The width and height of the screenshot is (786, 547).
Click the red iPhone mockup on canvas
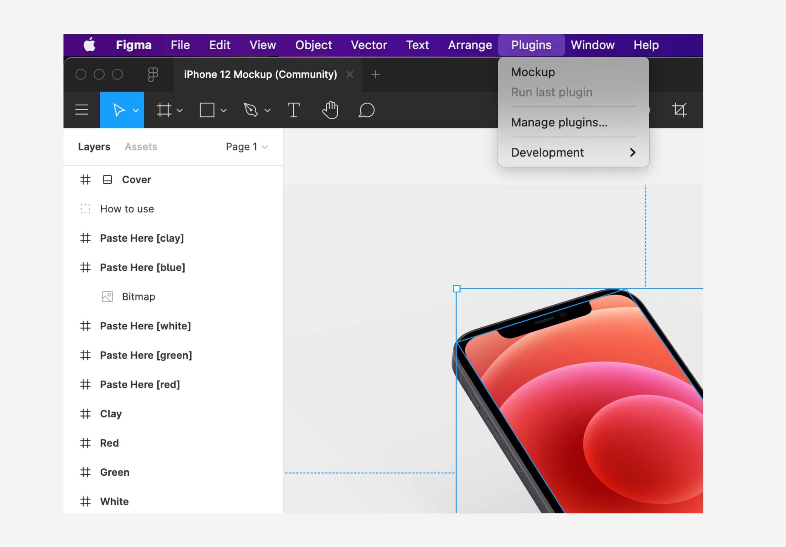tap(589, 404)
